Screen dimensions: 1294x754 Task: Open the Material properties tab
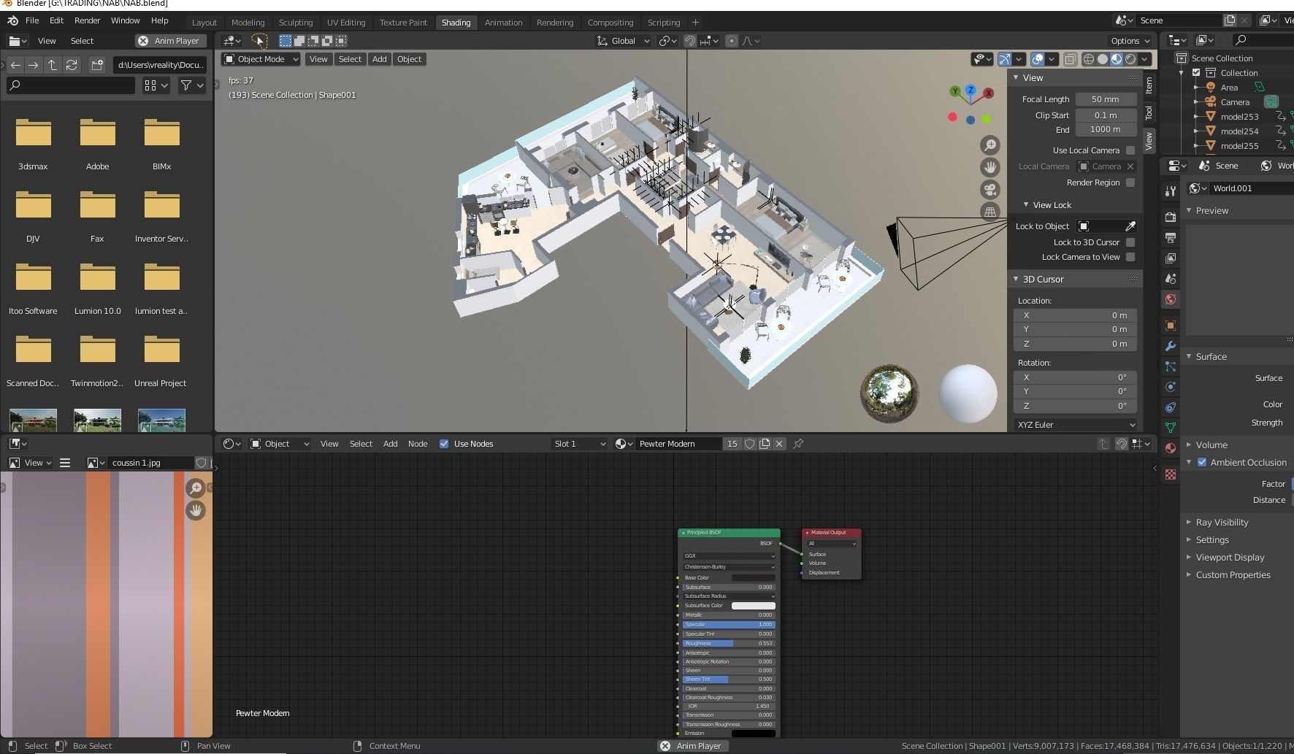coord(1171,448)
